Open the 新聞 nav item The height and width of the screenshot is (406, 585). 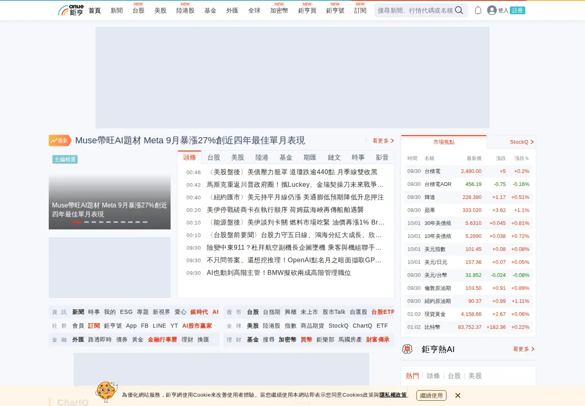[x=117, y=11]
